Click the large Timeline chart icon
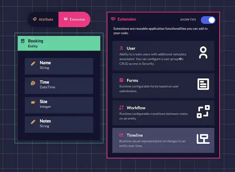The width and height of the screenshot is (235, 172). [203, 139]
